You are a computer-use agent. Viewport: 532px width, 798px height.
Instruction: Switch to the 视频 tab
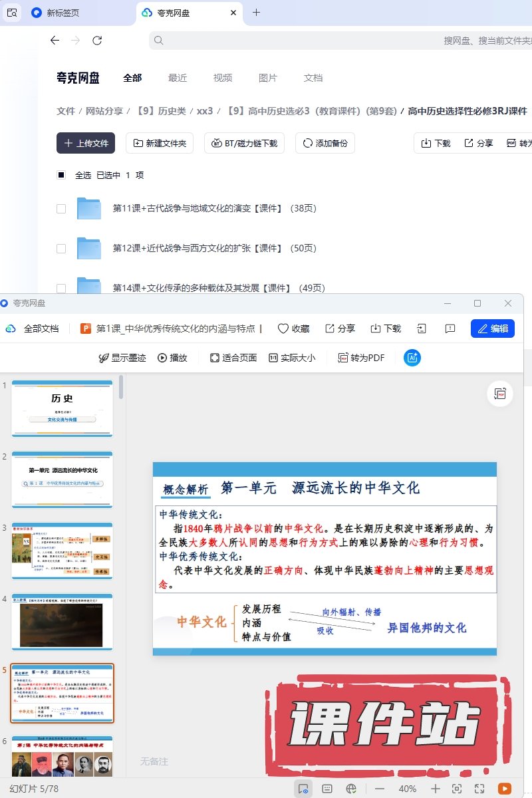[223, 78]
